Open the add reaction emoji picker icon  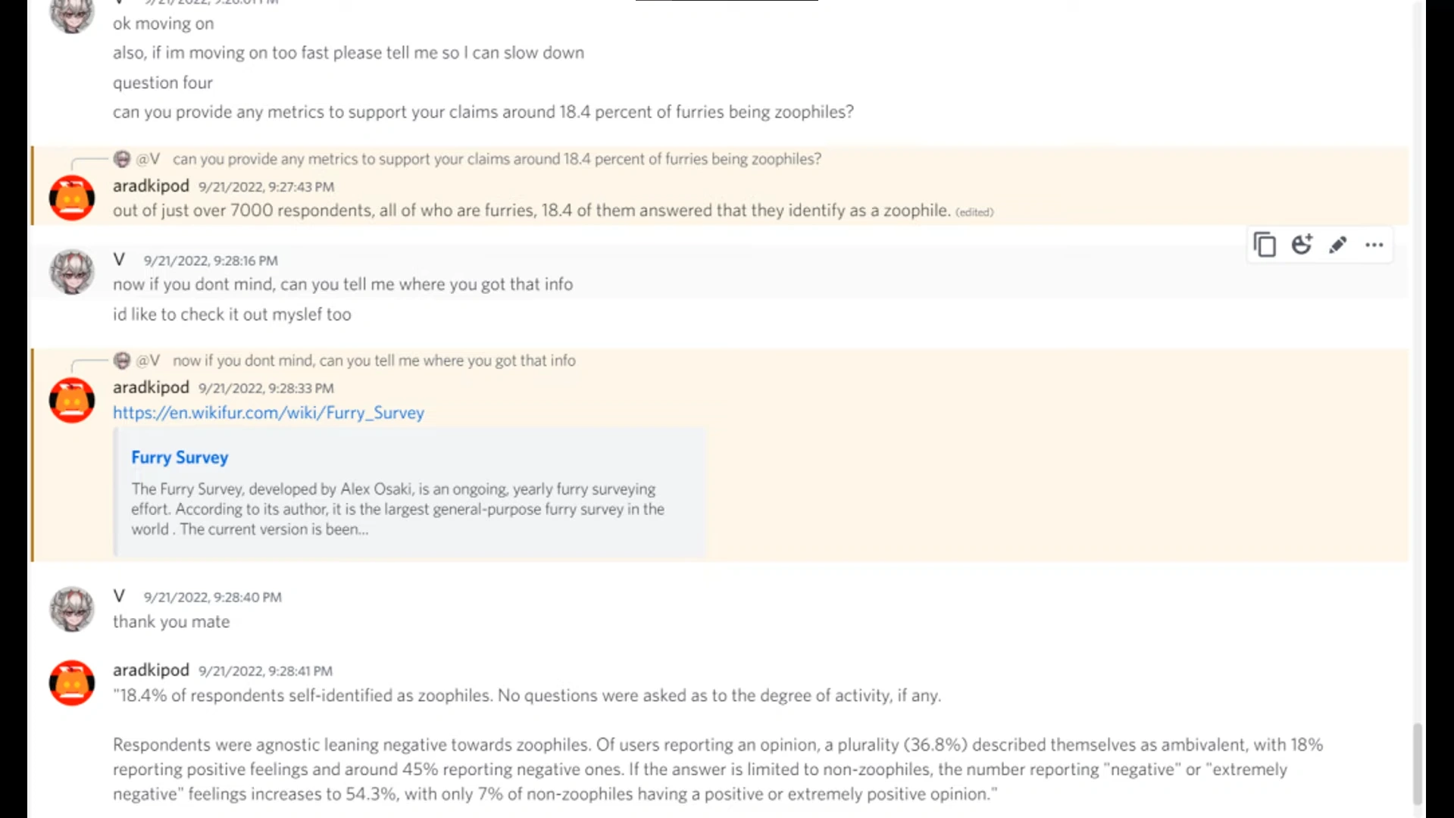pos(1302,245)
